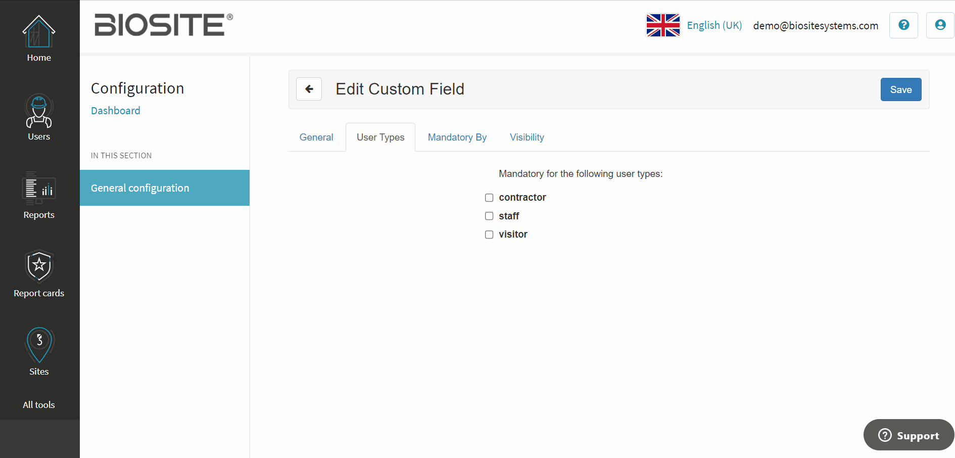This screenshot has width=955, height=458.
Task: Check the visitor checkbox
Action: tap(489, 235)
